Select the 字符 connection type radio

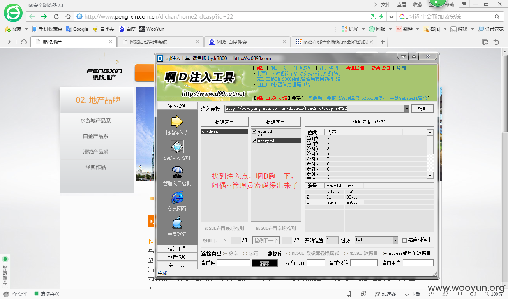point(245,253)
